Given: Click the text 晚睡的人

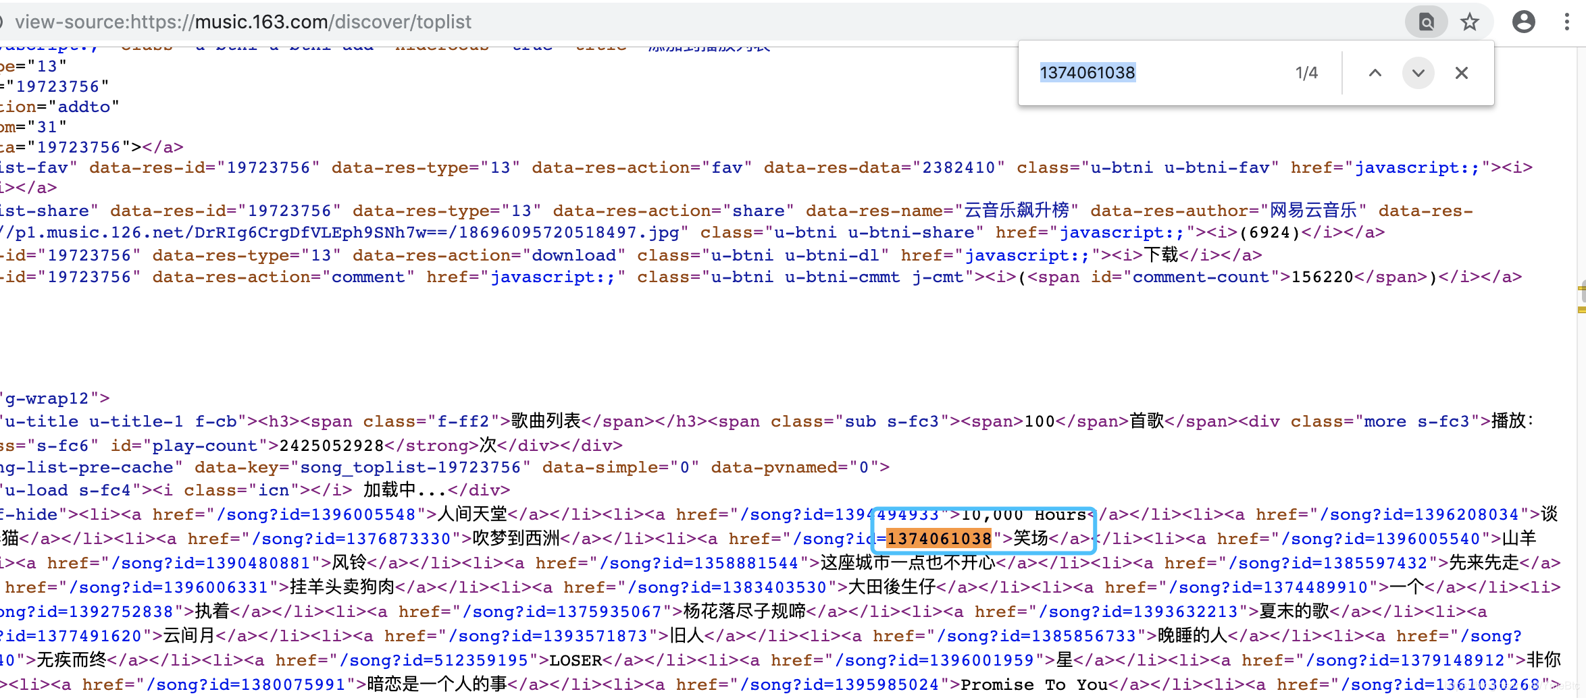Looking at the screenshot, I should point(1192,636).
